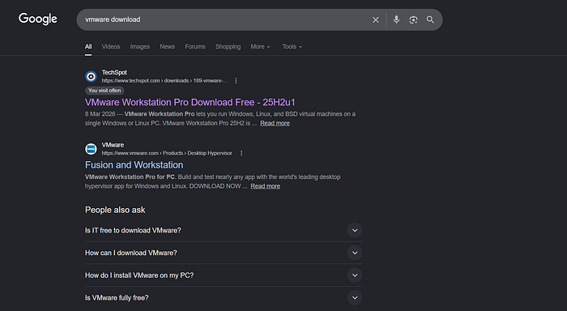Submit the search with the magnifier icon

pos(430,19)
